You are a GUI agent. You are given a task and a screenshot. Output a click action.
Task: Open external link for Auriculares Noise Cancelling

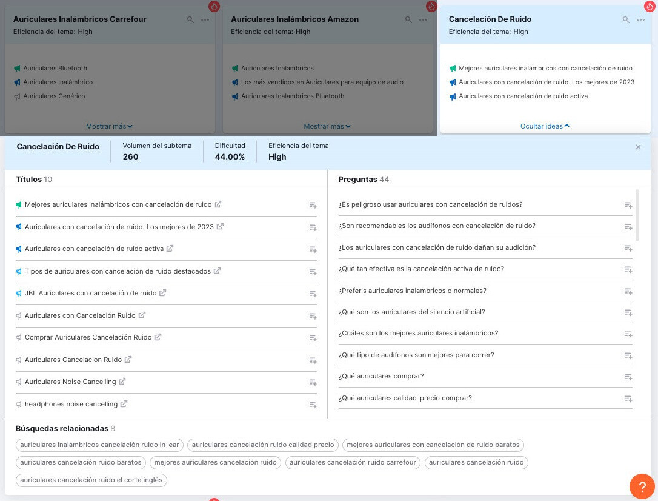[x=122, y=382]
